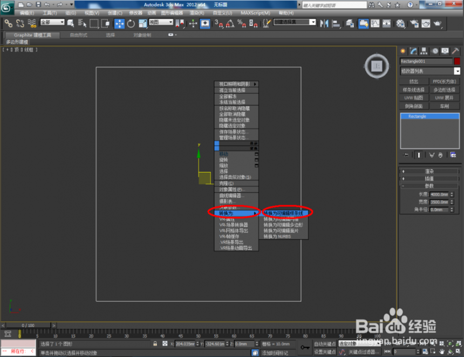Screen dimensions: 464x357
Task: Open the Utilities command panel
Action: (x=455, y=51)
